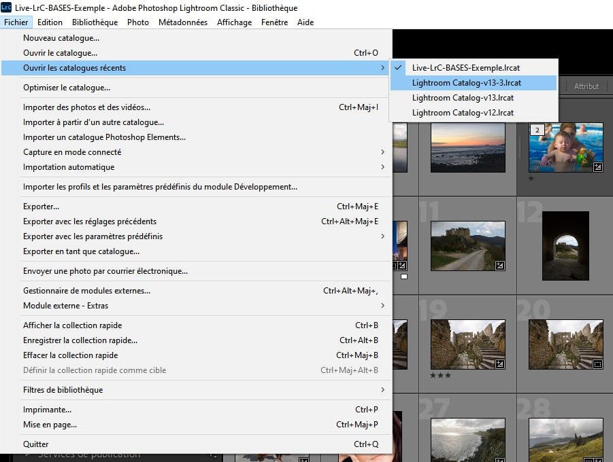Close the Fichier menu from the menu bar
This screenshot has width=613, height=462.
click(x=16, y=22)
